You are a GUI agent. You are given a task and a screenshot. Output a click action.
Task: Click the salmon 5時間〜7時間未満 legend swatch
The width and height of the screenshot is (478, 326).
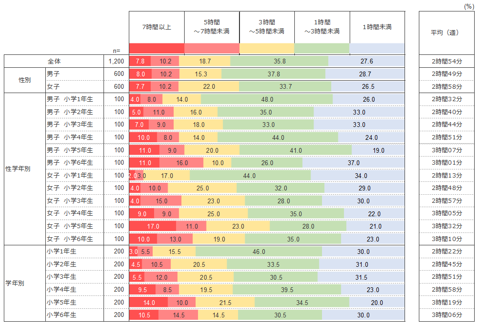pos(211,49)
